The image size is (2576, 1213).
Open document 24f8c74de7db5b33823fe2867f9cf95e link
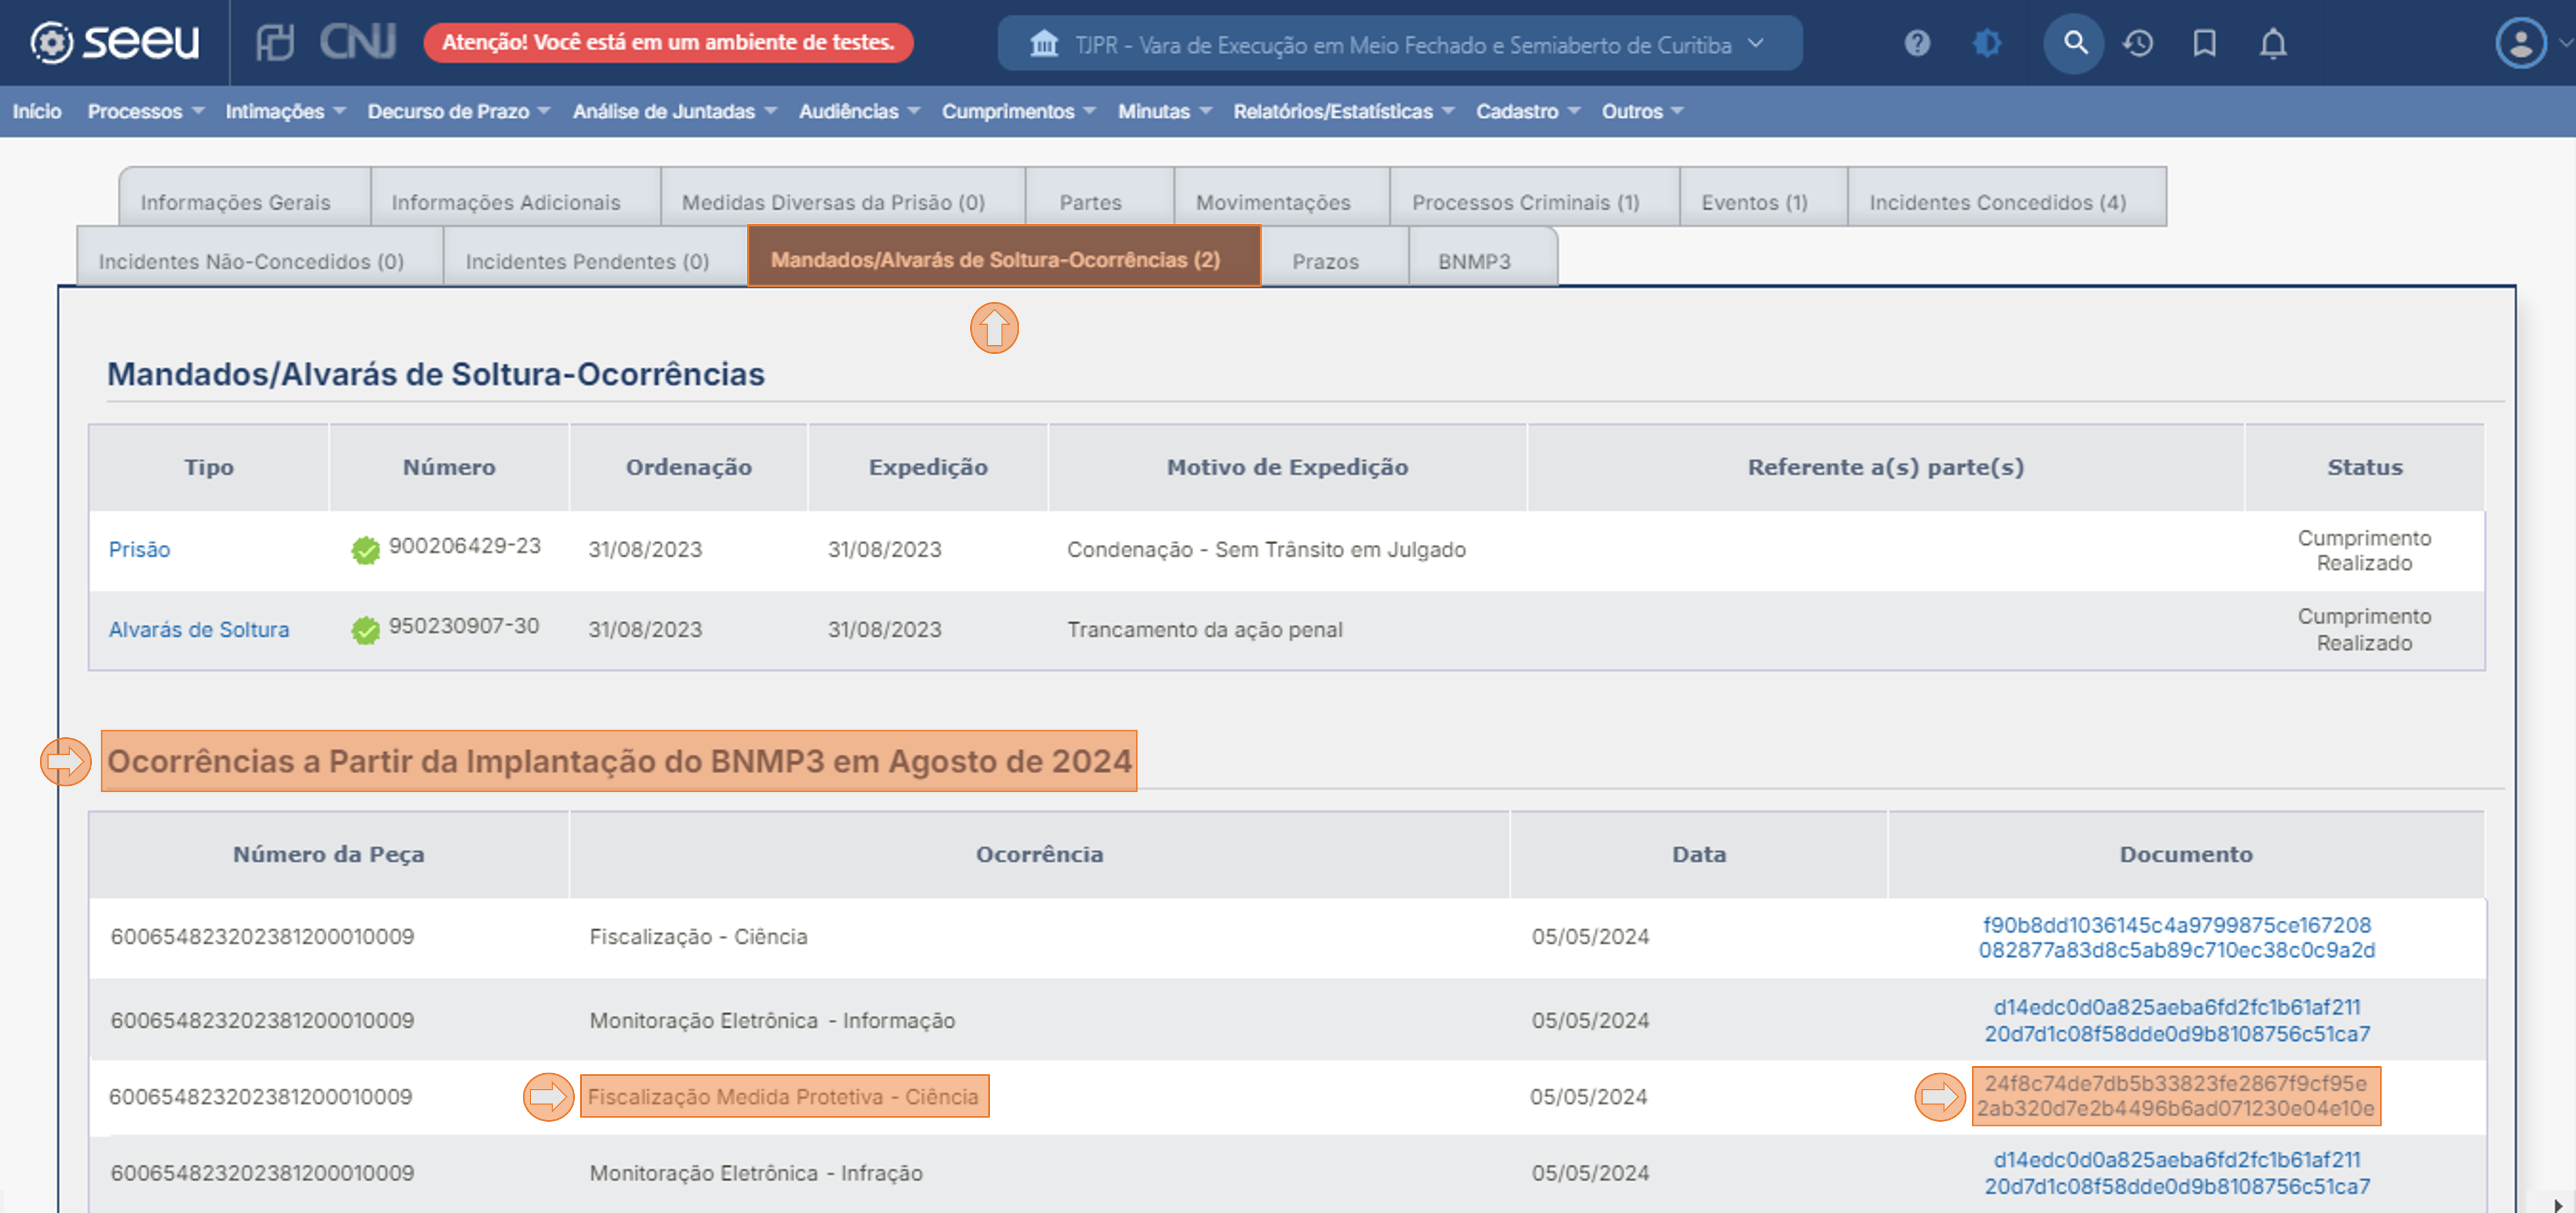click(2175, 1096)
